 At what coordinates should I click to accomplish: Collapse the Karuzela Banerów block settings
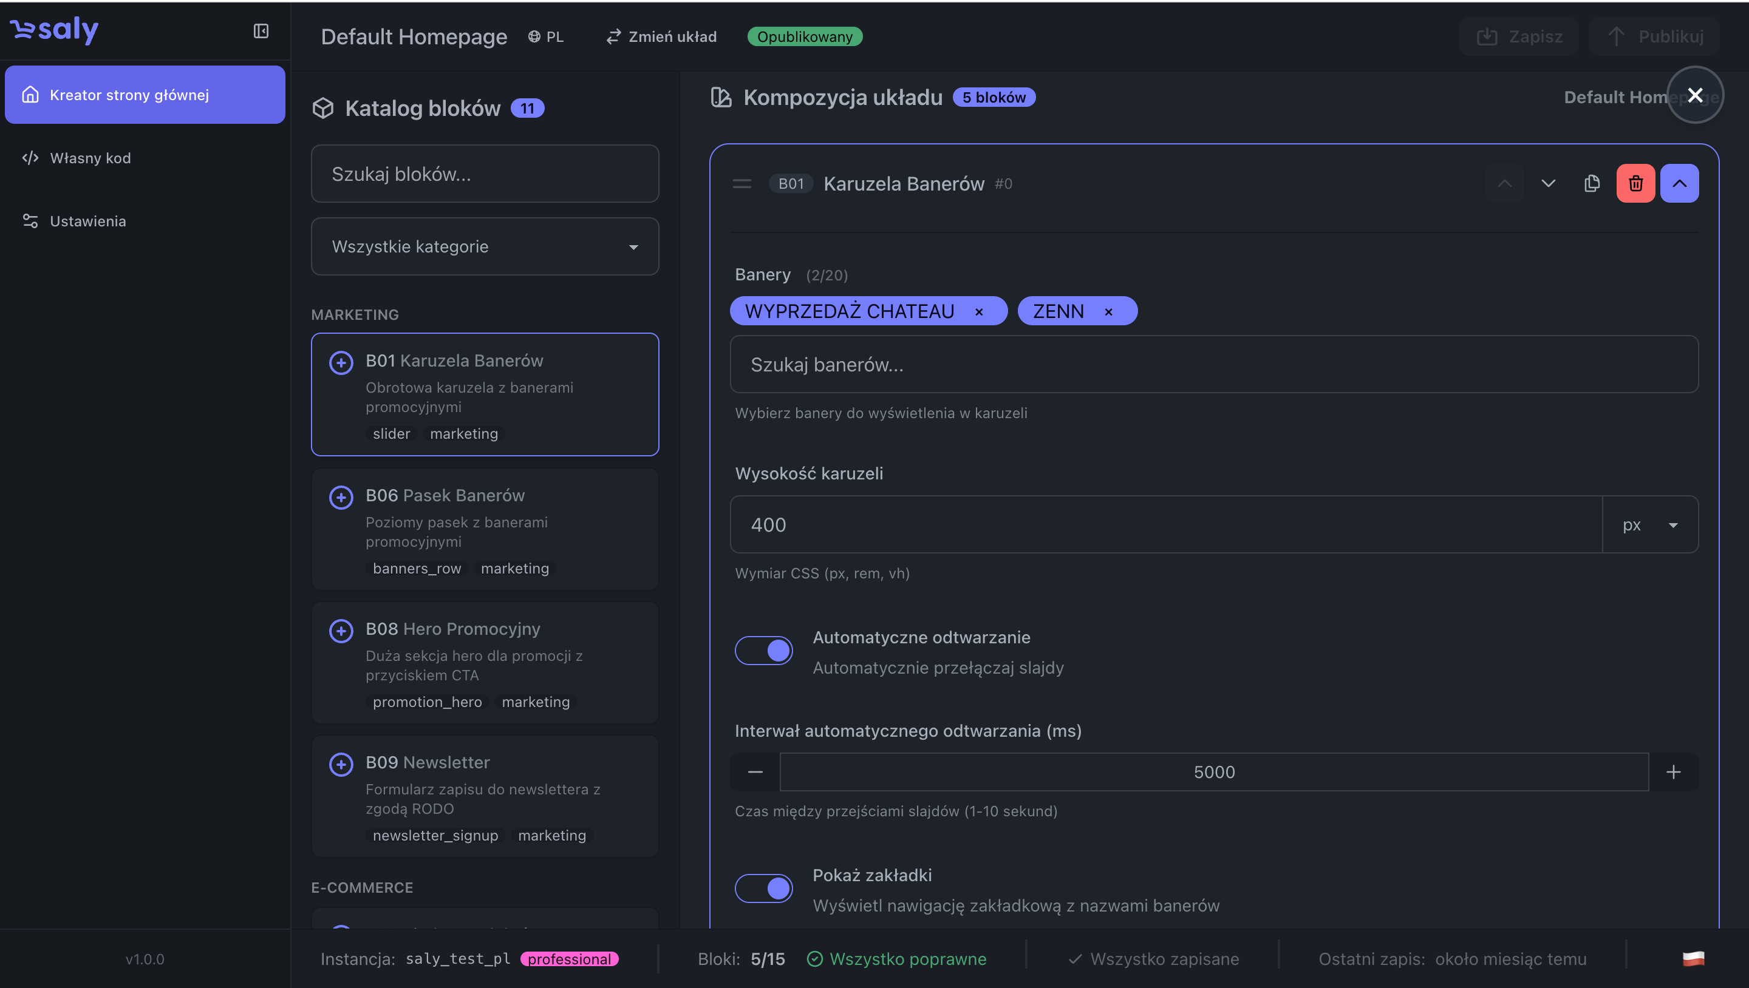coord(1679,183)
